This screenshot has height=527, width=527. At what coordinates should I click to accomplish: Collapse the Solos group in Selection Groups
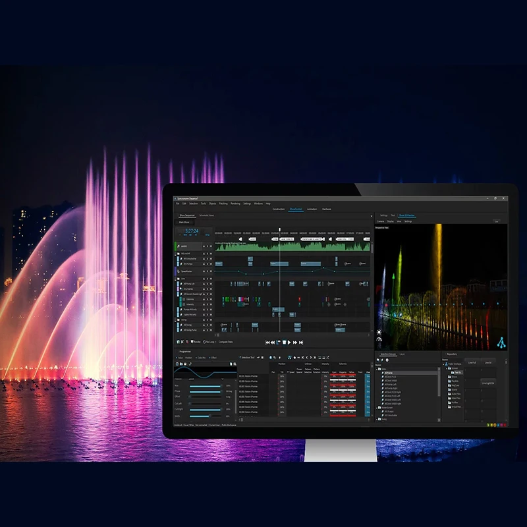click(377, 370)
